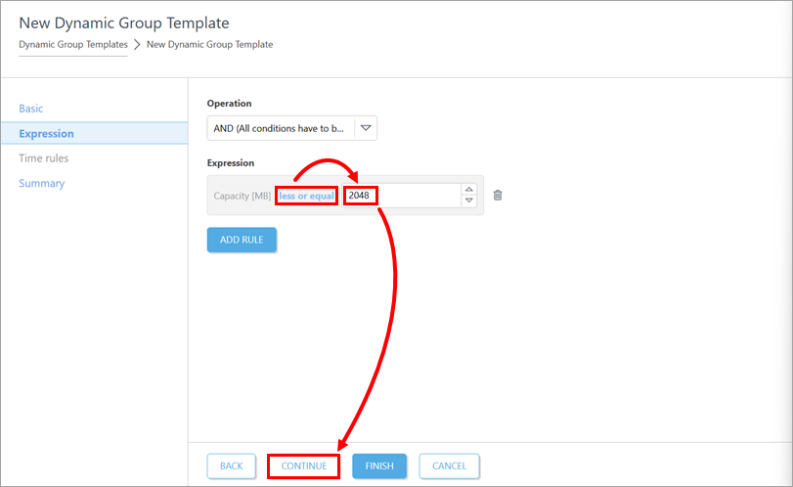Delete the Capacity rule with trash icon

pos(498,196)
